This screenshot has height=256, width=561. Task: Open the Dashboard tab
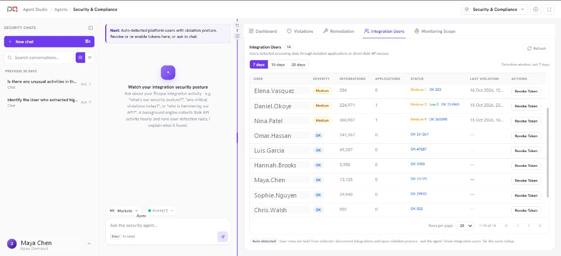click(263, 31)
